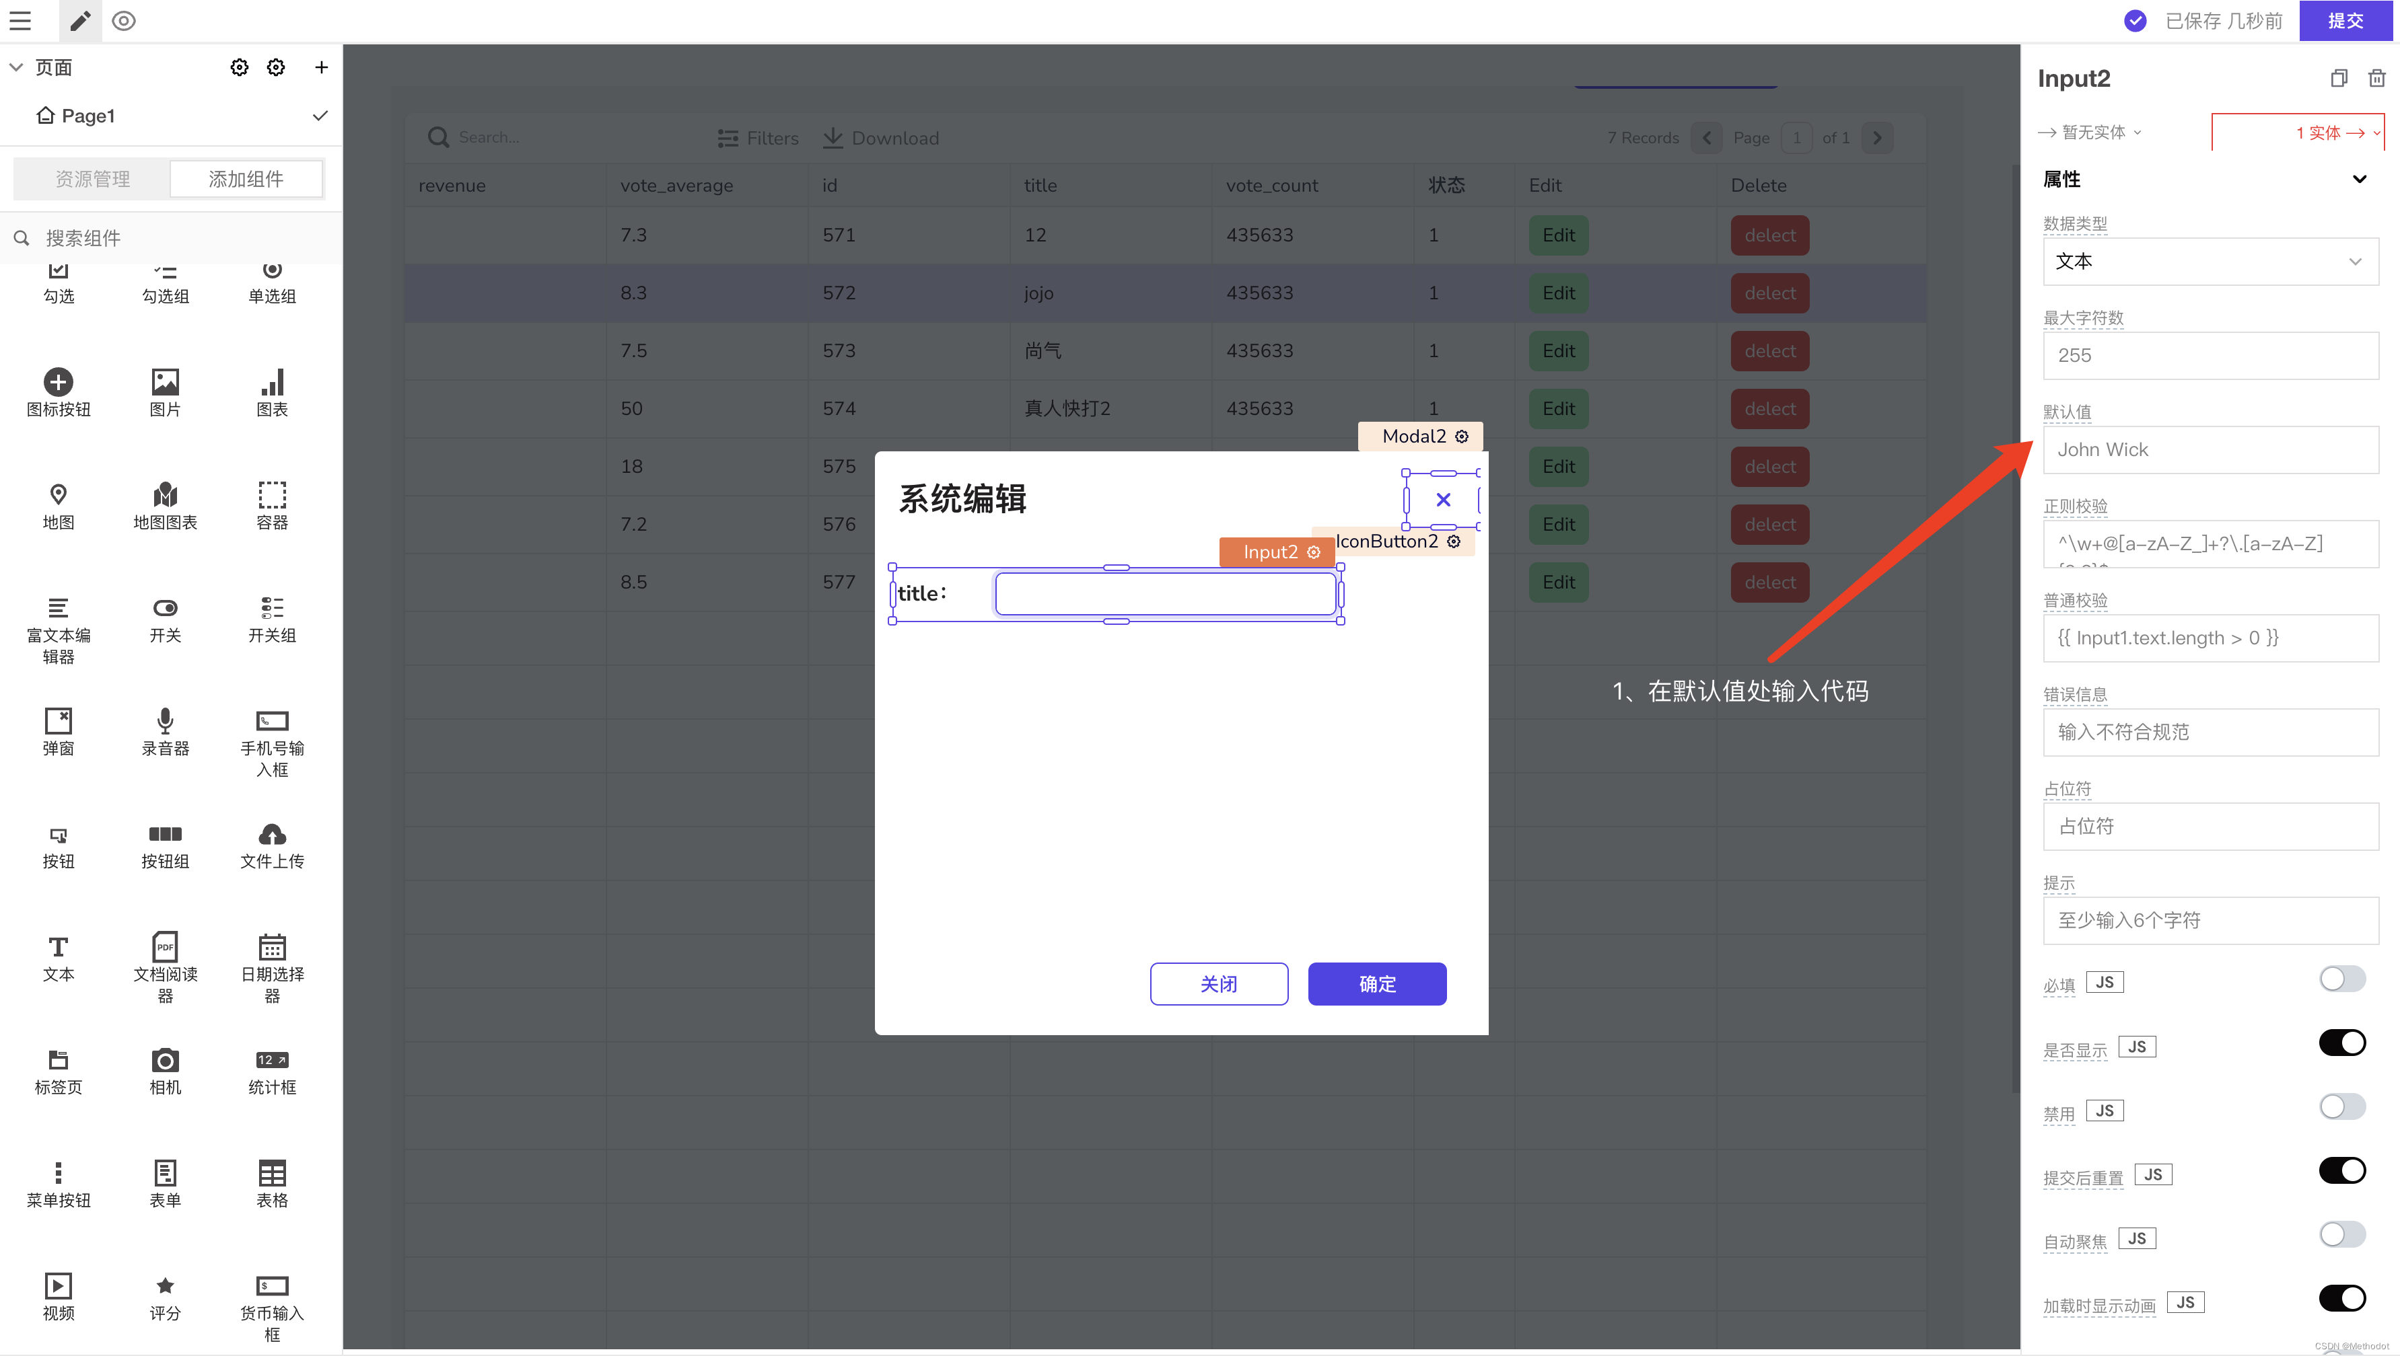
Task: Open the 数据类型 dropdown showing 文本
Action: click(2210, 262)
